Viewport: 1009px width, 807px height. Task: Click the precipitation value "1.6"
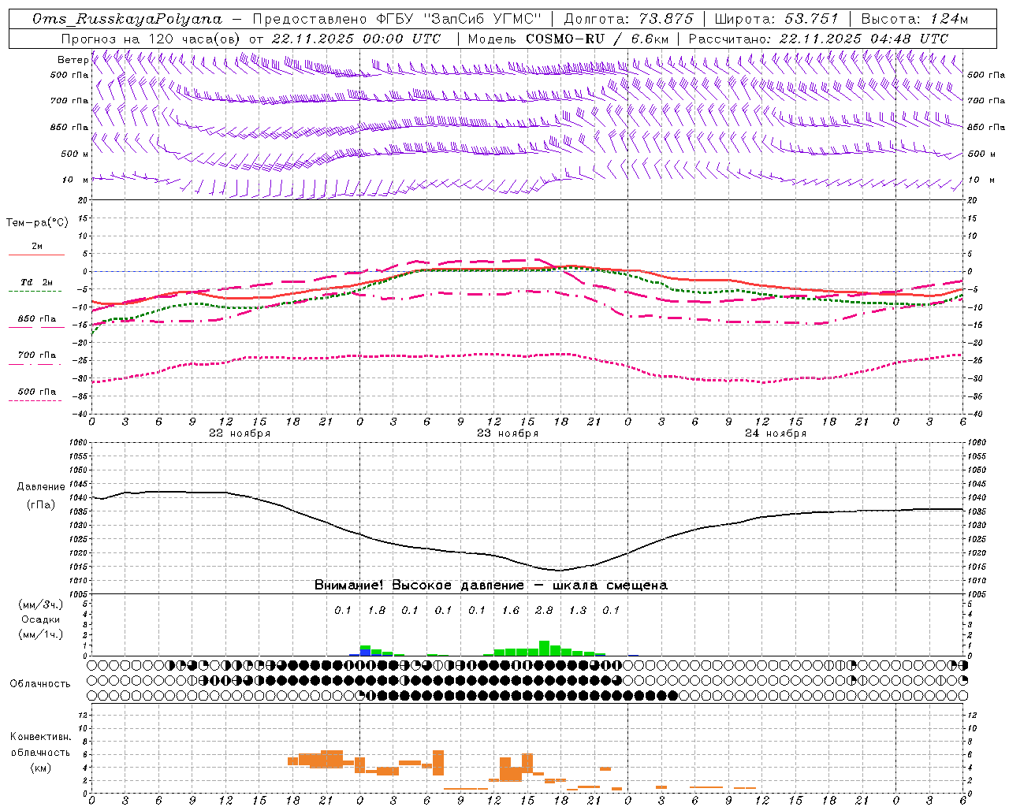511,610
